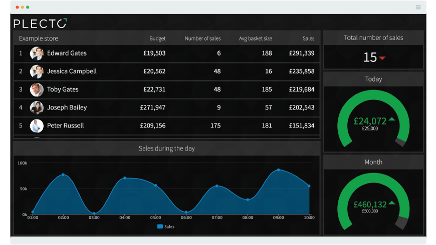Click Peter Russell's profile avatar
This screenshot has width=436, height=245.
[x=37, y=125]
